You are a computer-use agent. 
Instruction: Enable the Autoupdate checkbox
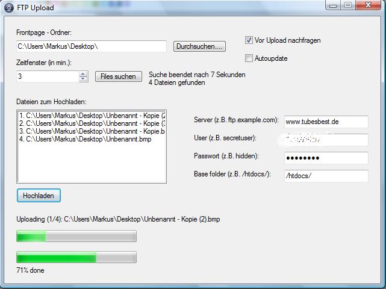tap(249, 58)
